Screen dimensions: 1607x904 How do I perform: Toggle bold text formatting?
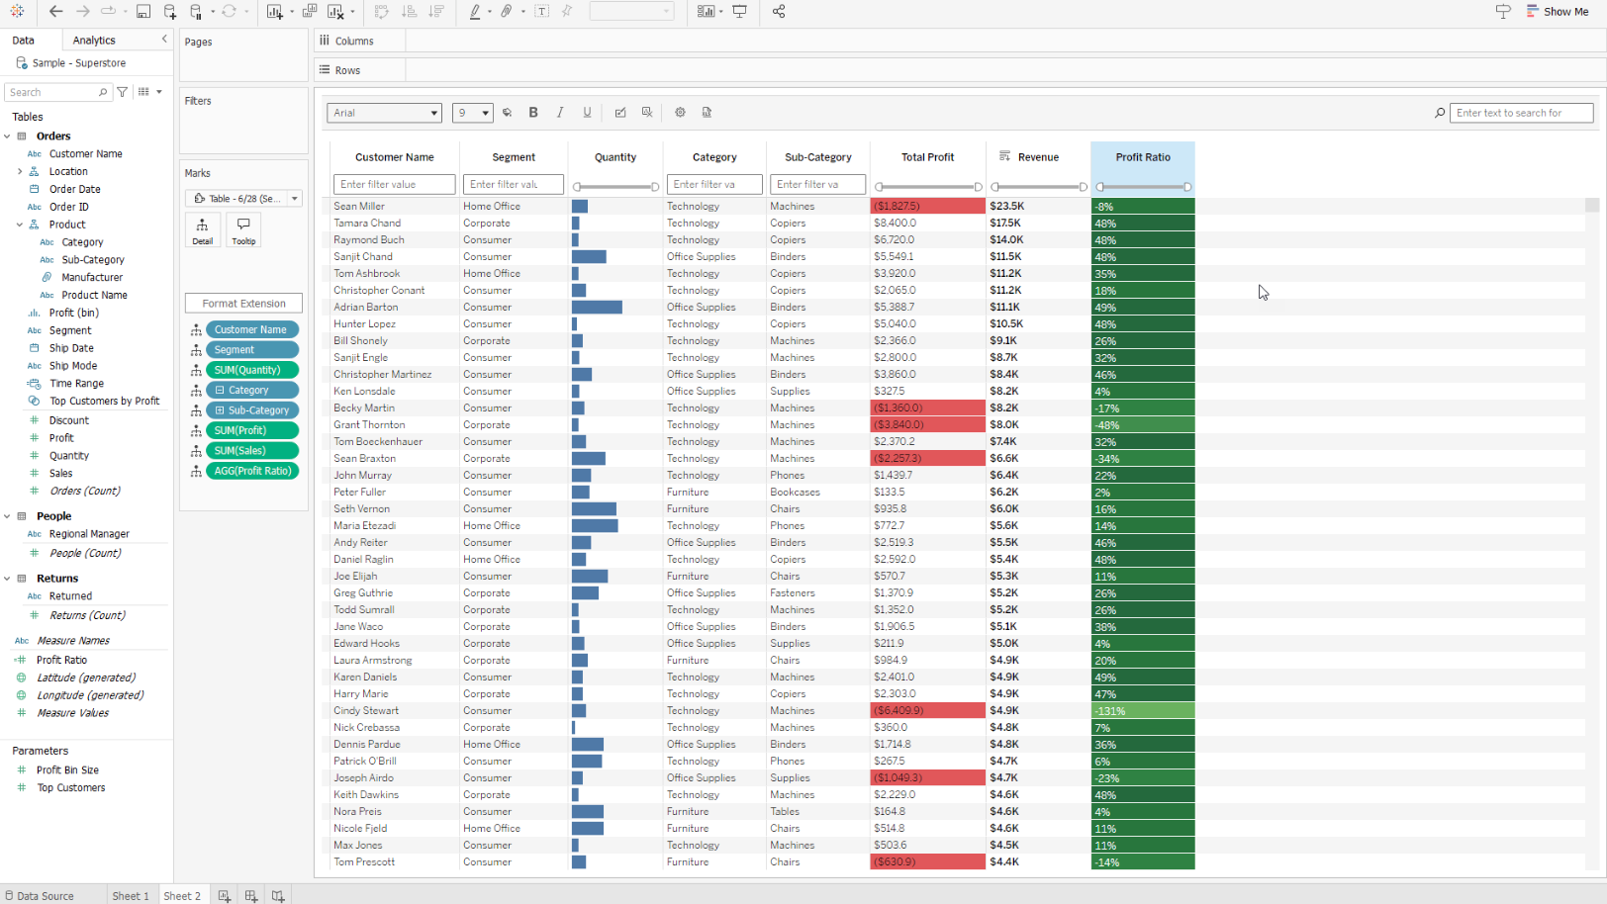point(533,113)
